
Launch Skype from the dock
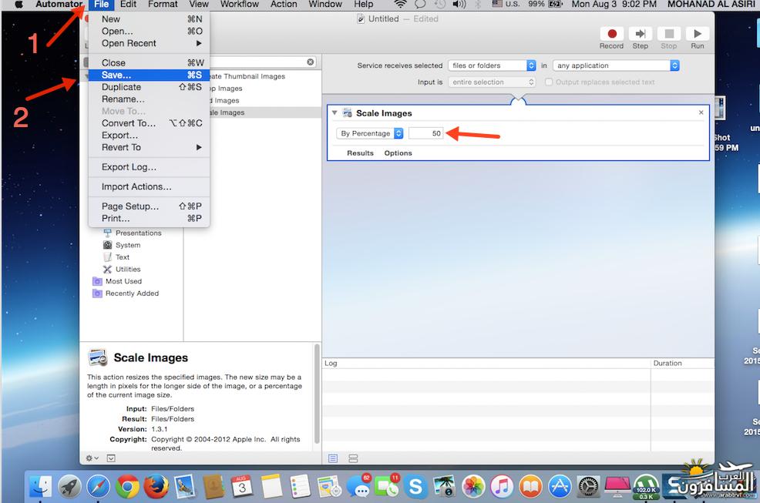pyautogui.click(x=415, y=486)
